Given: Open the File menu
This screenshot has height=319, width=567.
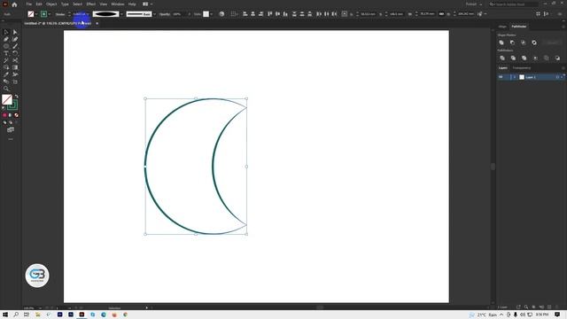Looking at the screenshot, I should (29, 4).
